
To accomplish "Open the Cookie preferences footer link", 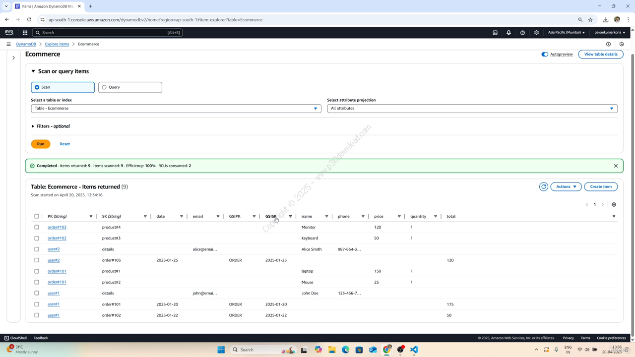I will (x=611, y=338).
